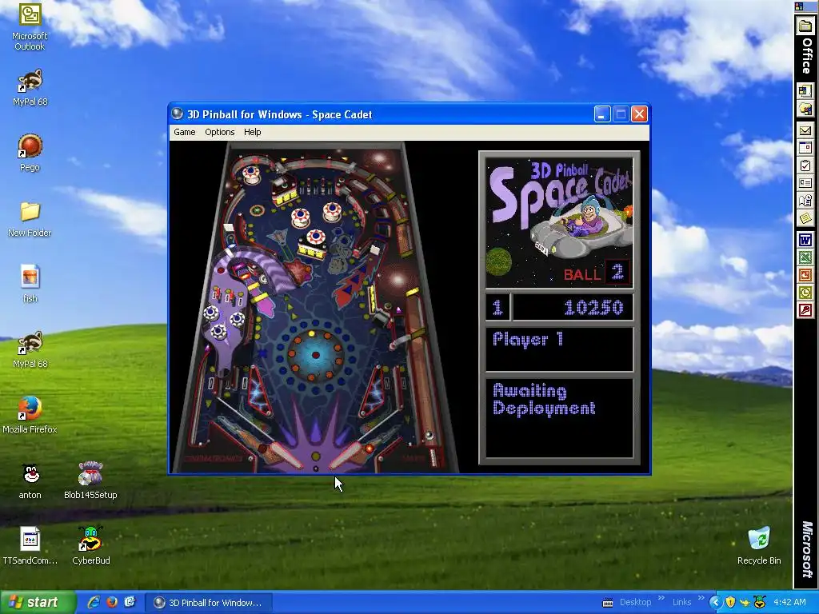The width and height of the screenshot is (819, 614).
Task: Click New Task clipboard icon on Office bar
Action: [805, 166]
